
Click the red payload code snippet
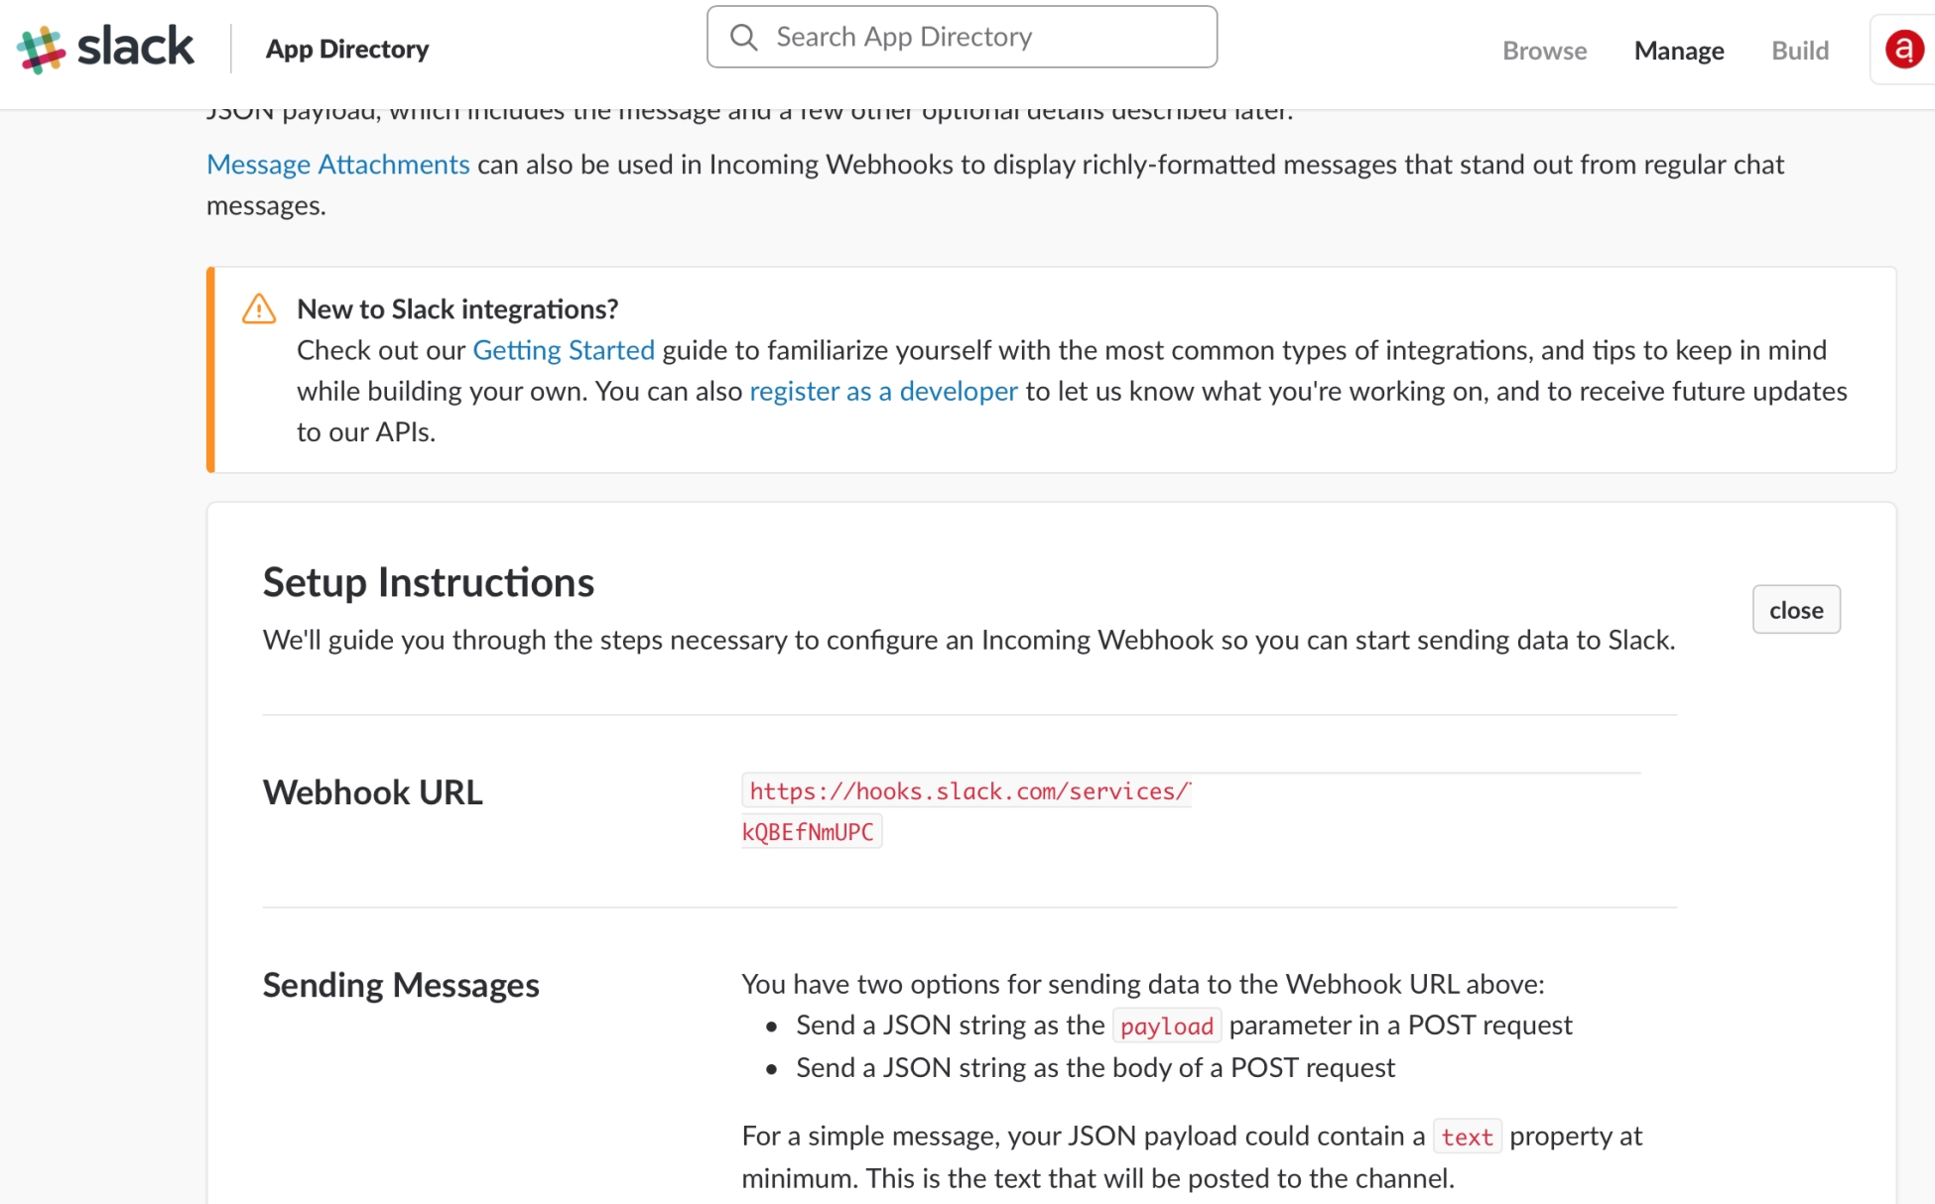(x=1166, y=1025)
